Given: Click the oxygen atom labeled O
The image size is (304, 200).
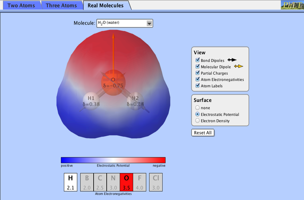Looking at the screenshot, I should pos(113,83).
